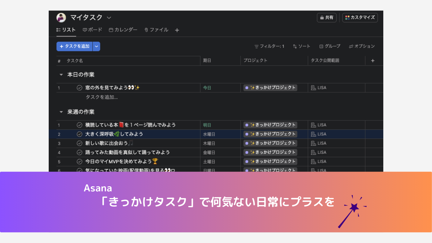
Task: Click project tag in 窓の外を見てみよう row
Action: click(x=270, y=88)
